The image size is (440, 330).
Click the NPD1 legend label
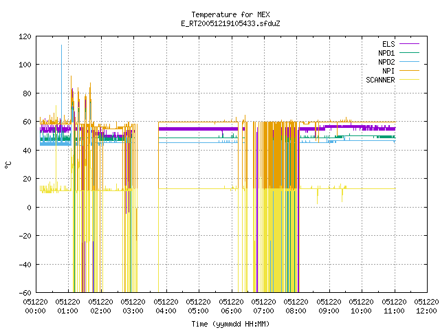pos(386,53)
